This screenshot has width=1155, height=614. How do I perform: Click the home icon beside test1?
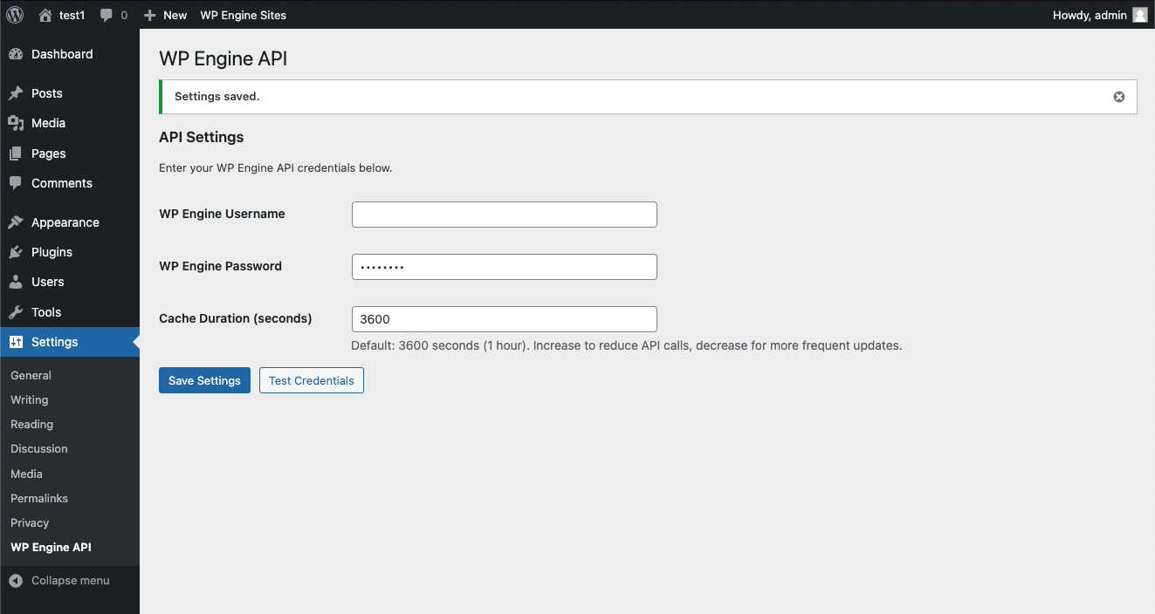[45, 15]
